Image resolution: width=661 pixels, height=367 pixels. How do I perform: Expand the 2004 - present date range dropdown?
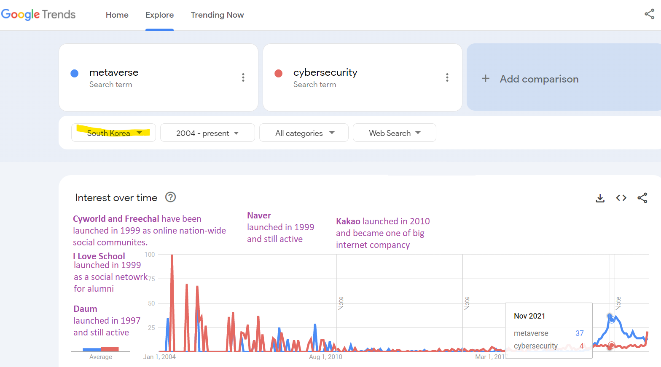point(207,133)
